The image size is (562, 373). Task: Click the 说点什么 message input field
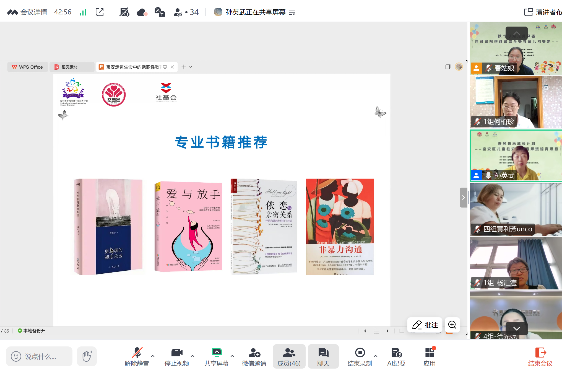click(40, 356)
